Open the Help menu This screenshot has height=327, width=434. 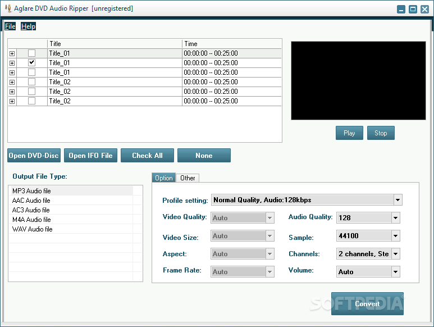(28, 26)
